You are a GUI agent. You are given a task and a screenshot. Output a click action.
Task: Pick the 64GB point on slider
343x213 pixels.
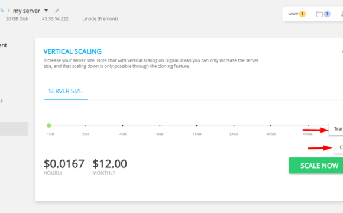(308, 125)
